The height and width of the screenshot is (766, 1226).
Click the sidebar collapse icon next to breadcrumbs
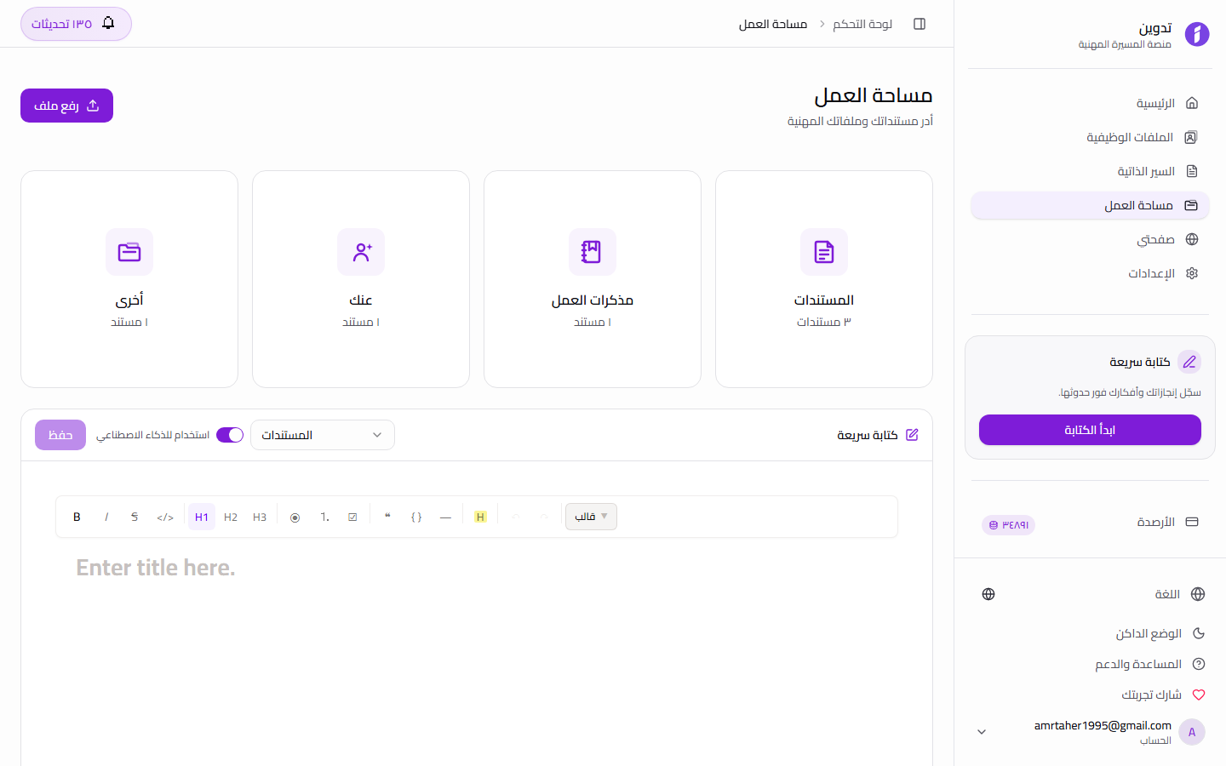tap(919, 24)
